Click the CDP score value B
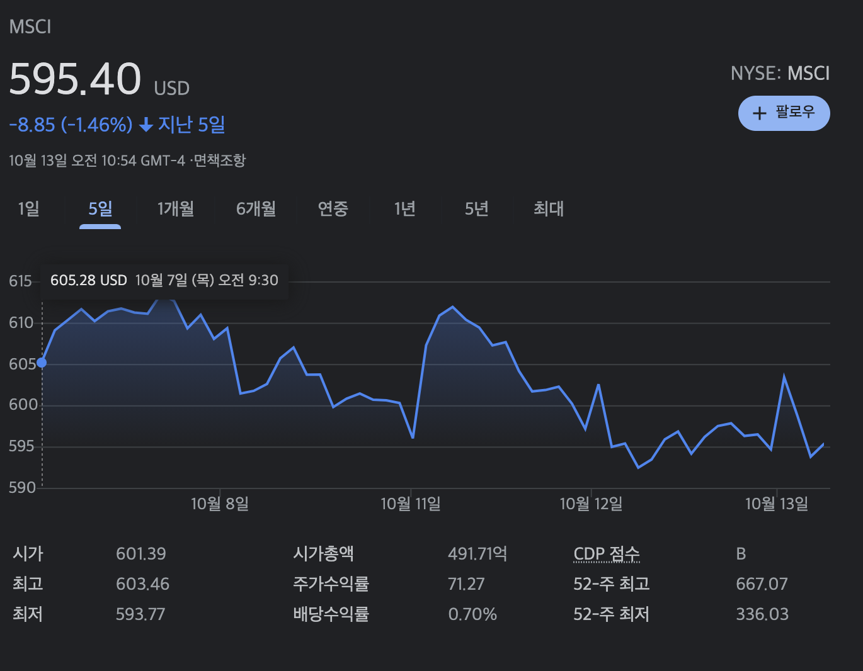The width and height of the screenshot is (863, 671). 741,554
